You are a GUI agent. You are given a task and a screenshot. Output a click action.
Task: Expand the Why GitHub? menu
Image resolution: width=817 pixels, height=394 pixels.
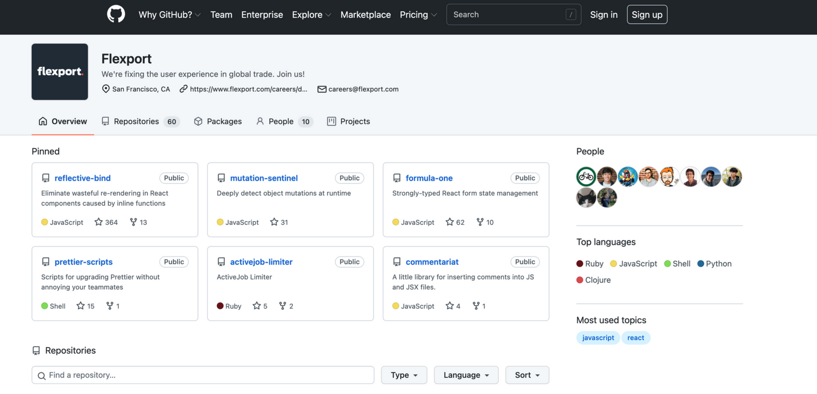170,15
